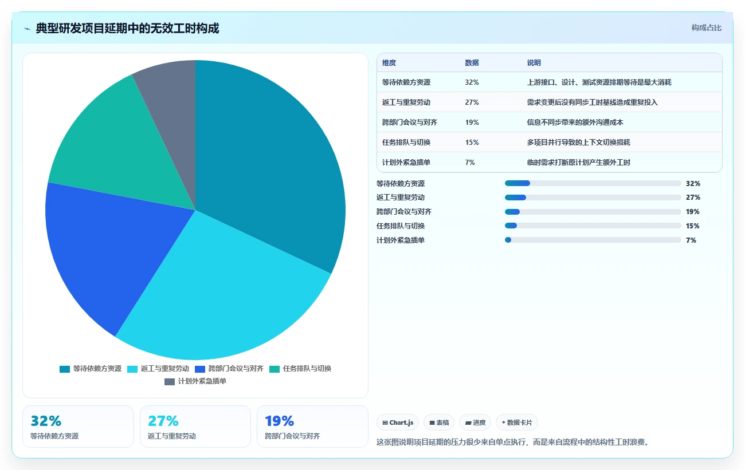
Task: Click the 计划外紧急插单 progress bar
Action: coord(593,240)
